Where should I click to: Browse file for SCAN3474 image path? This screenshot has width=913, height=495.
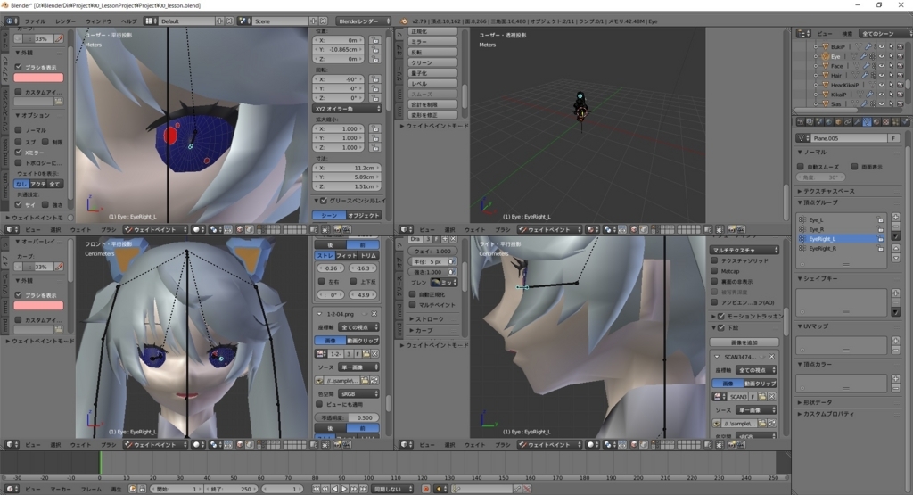pyautogui.click(x=762, y=424)
